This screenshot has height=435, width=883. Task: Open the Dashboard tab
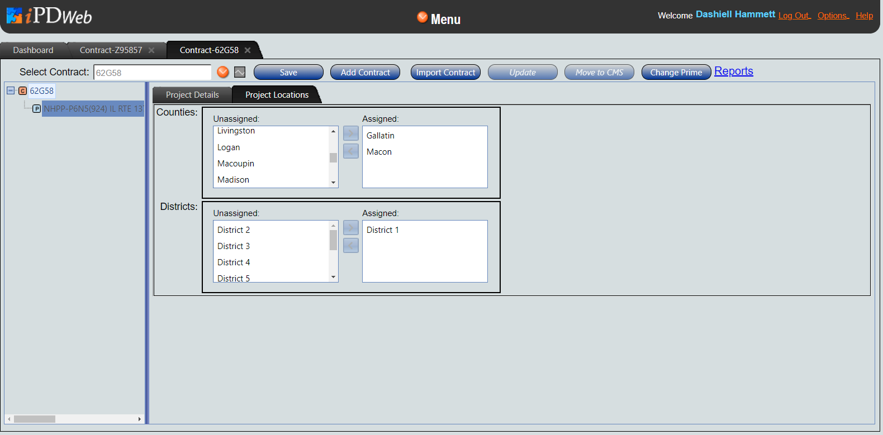(x=33, y=50)
